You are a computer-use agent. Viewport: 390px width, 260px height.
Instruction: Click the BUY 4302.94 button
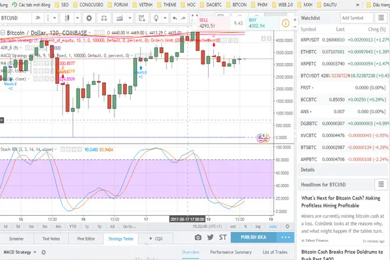point(263,23)
